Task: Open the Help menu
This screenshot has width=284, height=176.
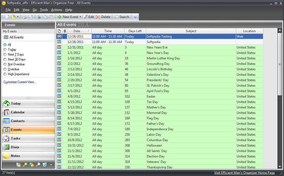Action: tap(69, 10)
